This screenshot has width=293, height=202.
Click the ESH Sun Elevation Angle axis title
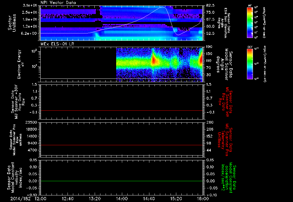[224, 23]
